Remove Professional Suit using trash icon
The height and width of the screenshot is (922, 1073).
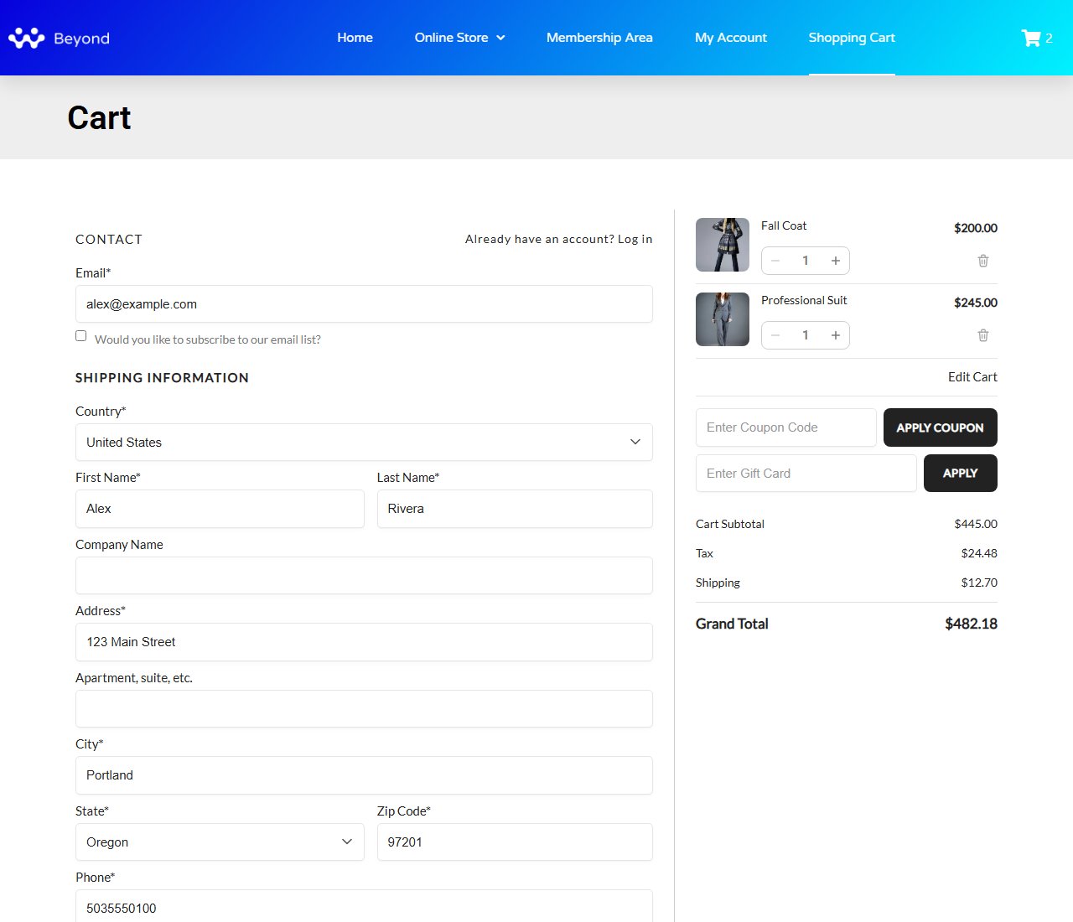click(983, 335)
